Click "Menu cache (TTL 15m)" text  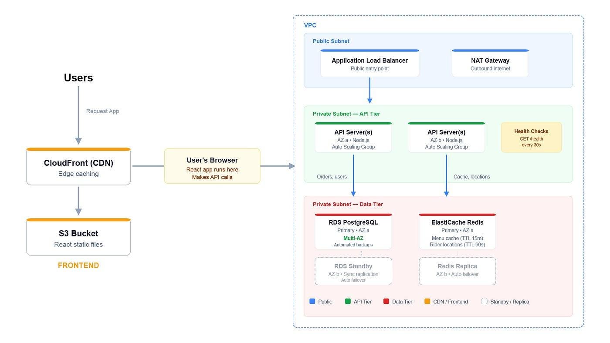click(457, 238)
